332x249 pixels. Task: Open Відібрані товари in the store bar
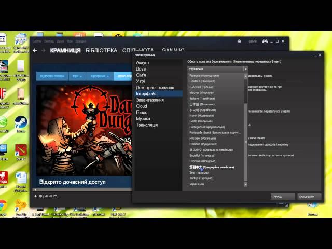[52, 76]
